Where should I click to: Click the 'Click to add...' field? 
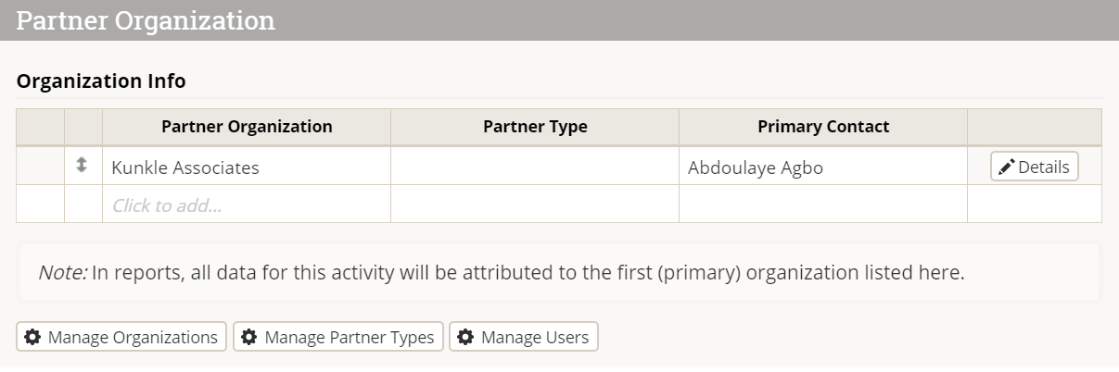[246, 205]
